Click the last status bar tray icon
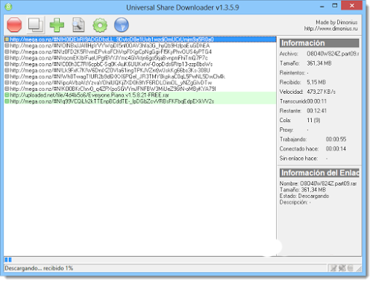 (350, 268)
